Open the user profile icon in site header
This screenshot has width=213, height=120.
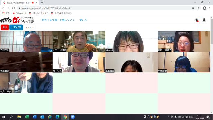tap(204, 20)
